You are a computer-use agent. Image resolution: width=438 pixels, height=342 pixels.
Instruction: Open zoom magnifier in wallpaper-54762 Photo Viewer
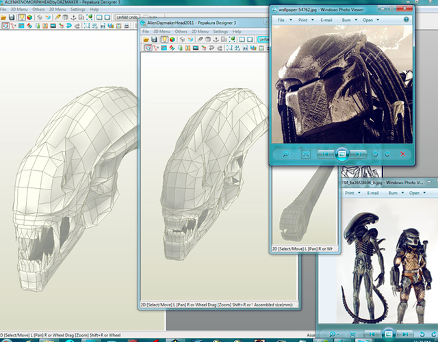coord(287,154)
